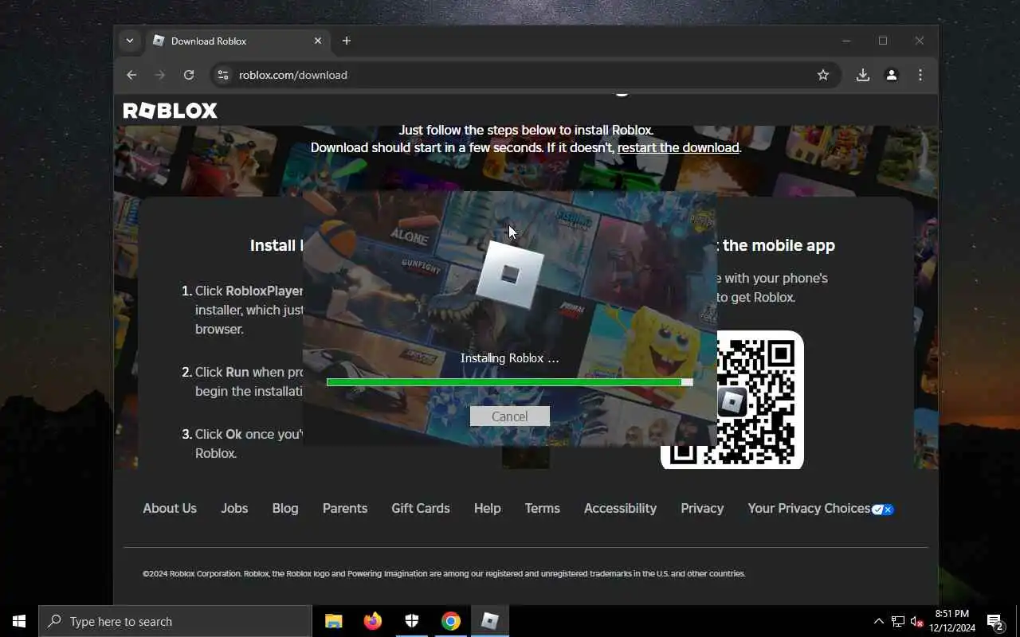
Task: Open the Help footer link
Action: (487, 508)
